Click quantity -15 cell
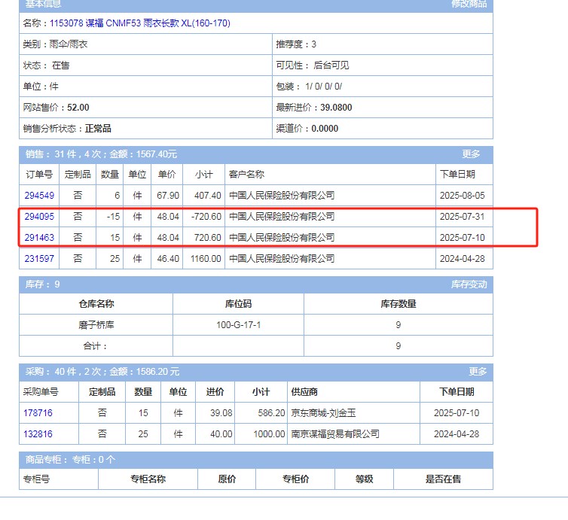568x520 pixels. click(x=110, y=217)
